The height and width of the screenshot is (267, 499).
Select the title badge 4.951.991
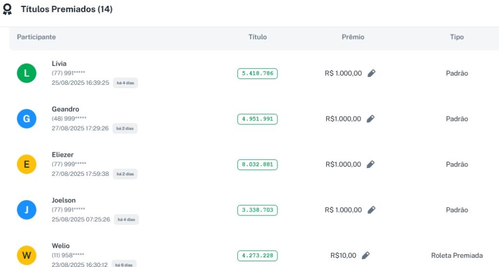(257, 119)
